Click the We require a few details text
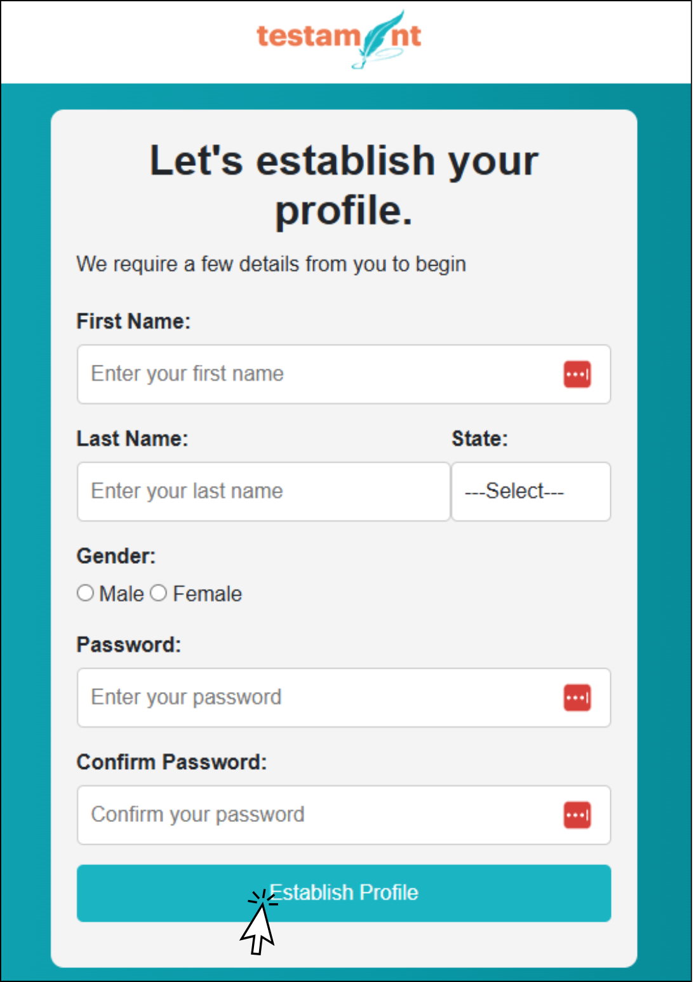Screen dimensions: 696x982 pyautogui.click(x=271, y=264)
